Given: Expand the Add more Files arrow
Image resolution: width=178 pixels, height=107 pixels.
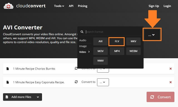Looking at the screenshot, I should coord(38,97).
